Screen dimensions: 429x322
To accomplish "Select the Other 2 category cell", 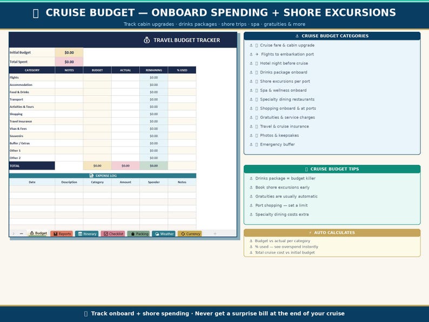I will click(x=32, y=158).
